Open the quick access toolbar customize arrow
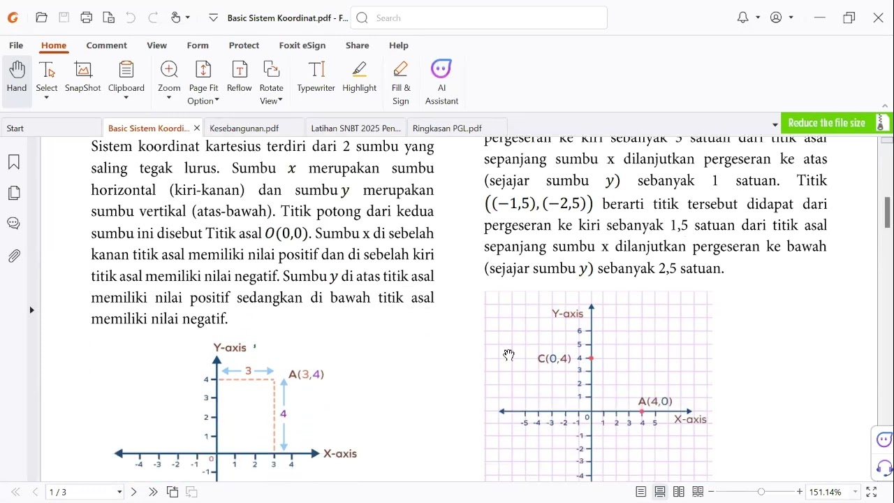Screen dimensions: 894x503 click(x=213, y=17)
